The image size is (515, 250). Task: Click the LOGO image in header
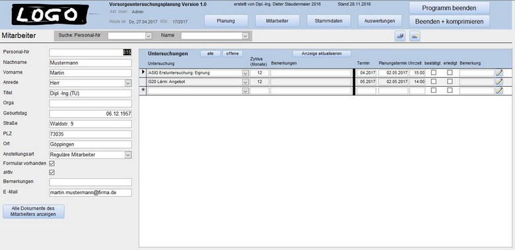pos(50,14)
